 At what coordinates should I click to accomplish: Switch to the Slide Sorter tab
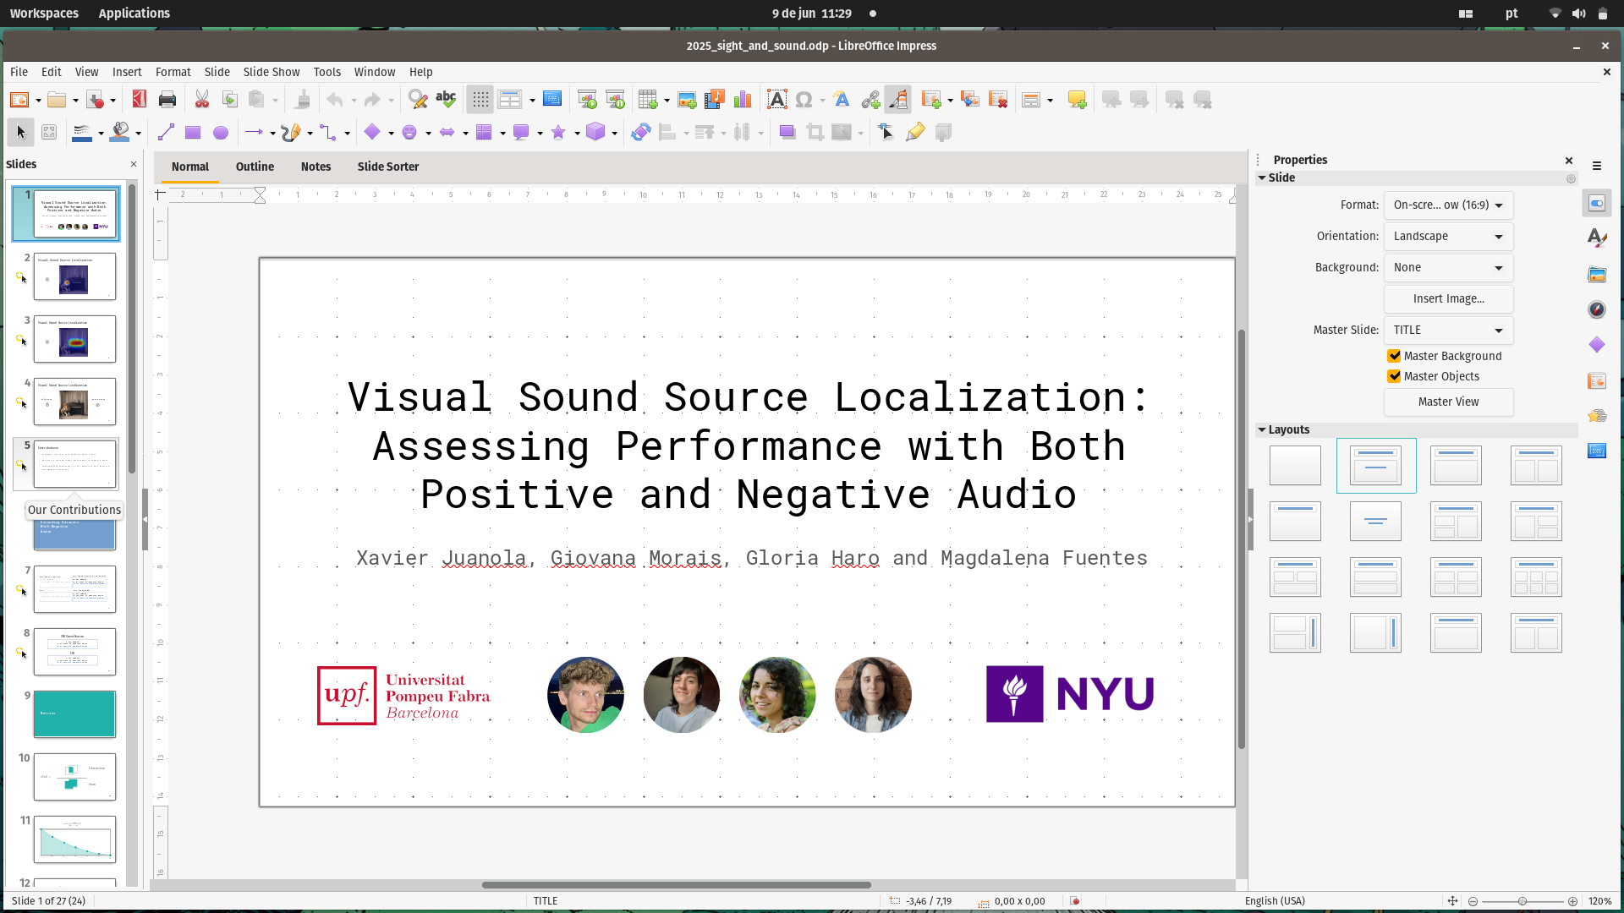(x=387, y=167)
